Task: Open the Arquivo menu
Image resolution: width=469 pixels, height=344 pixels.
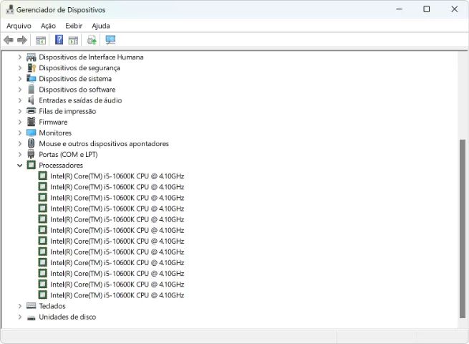Action: [x=19, y=26]
